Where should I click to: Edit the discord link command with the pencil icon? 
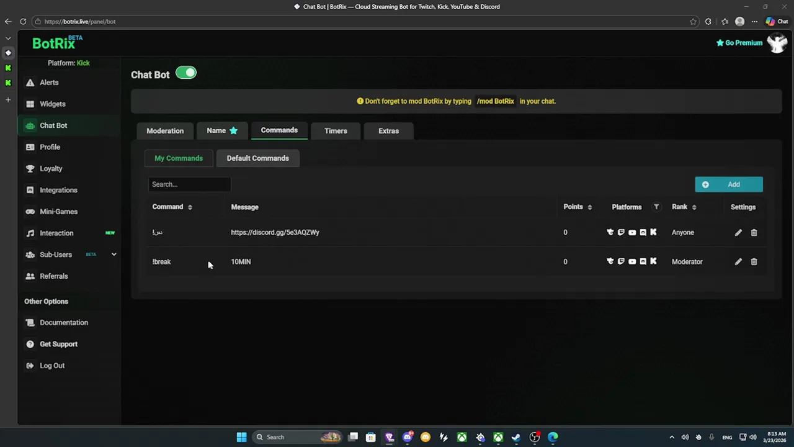click(x=738, y=232)
